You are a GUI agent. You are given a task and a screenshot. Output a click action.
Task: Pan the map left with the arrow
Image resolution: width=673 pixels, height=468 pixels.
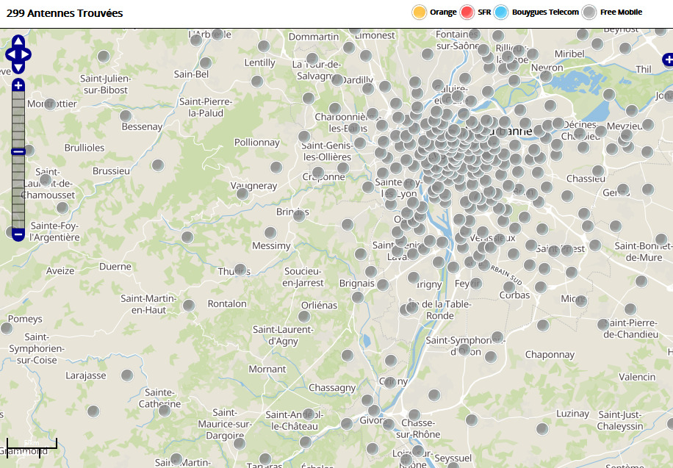[10, 54]
